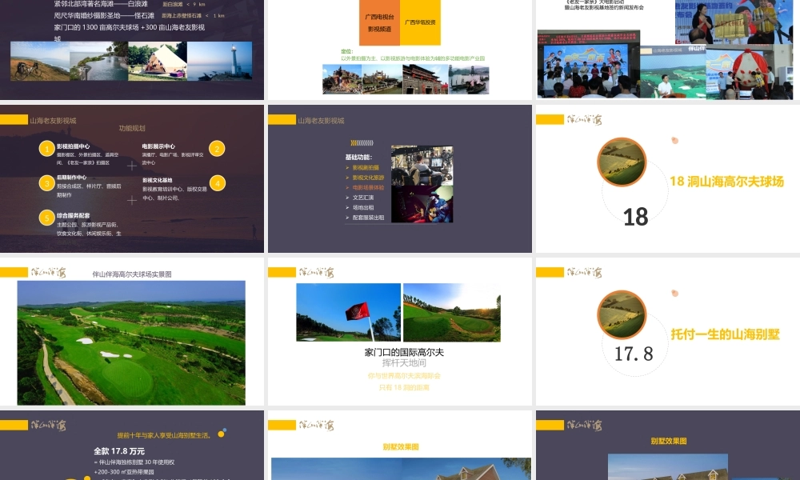Click the round golf image above the 18
This screenshot has width=800, height=480.
(622, 162)
